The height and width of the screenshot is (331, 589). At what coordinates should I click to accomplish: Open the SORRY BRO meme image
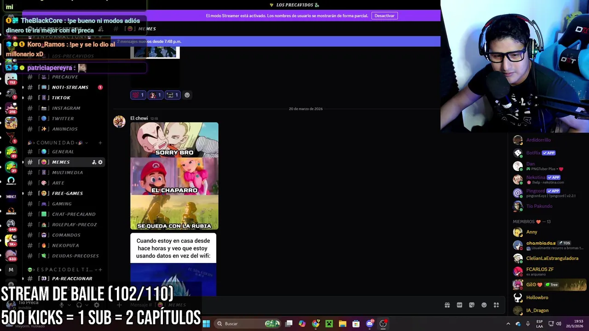(174, 176)
